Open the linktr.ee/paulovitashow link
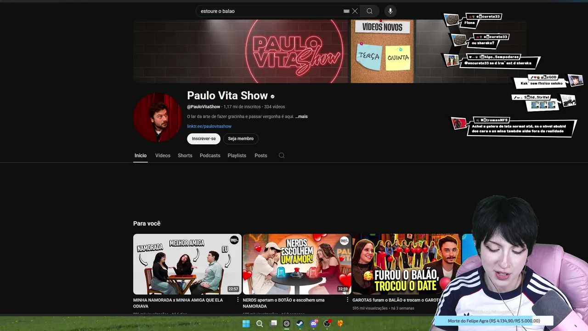 coord(209,126)
